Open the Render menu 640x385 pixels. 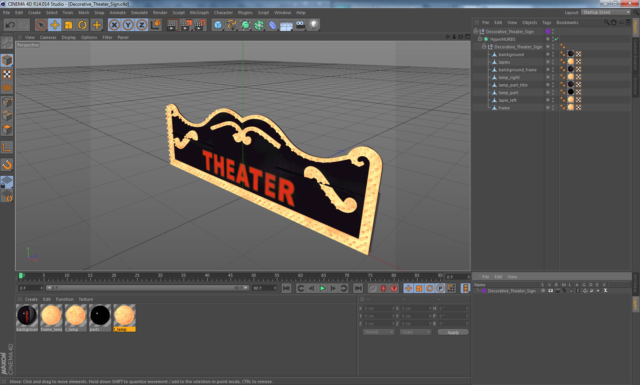click(x=160, y=13)
